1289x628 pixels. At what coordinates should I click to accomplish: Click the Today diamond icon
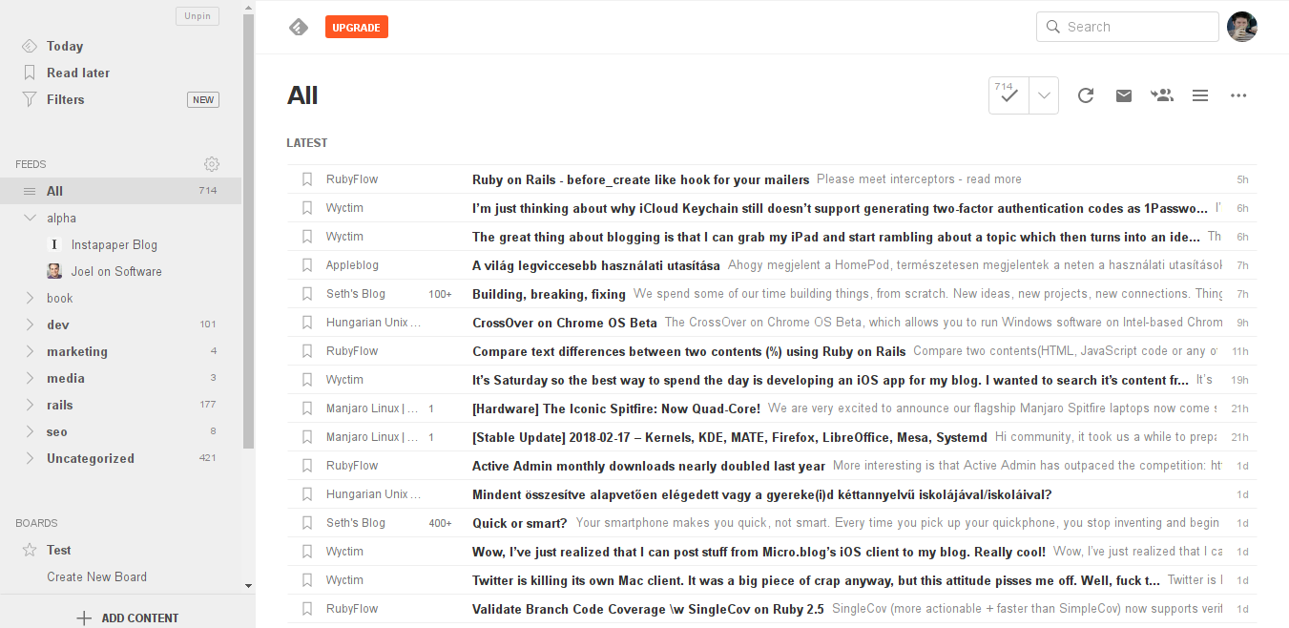point(29,46)
